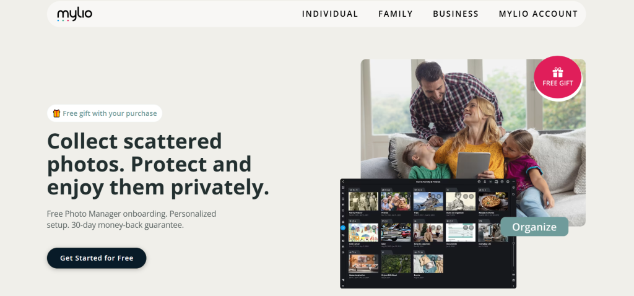The height and width of the screenshot is (296, 634).
Task: Click the bell notification icon in app preview
Action: pyautogui.click(x=485, y=181)
